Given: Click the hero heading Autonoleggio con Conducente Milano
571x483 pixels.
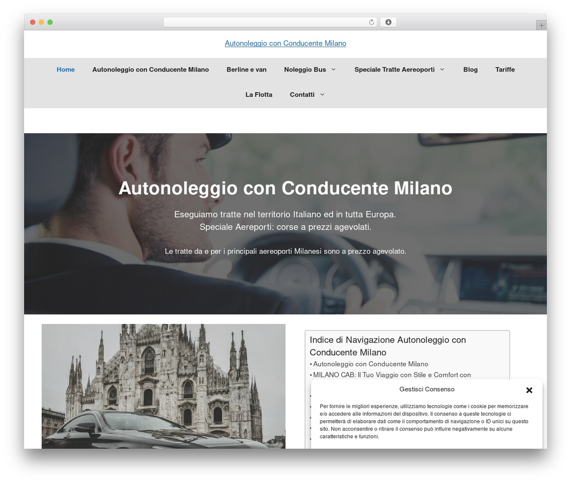Looking at the screenshot, I should 285,188.
